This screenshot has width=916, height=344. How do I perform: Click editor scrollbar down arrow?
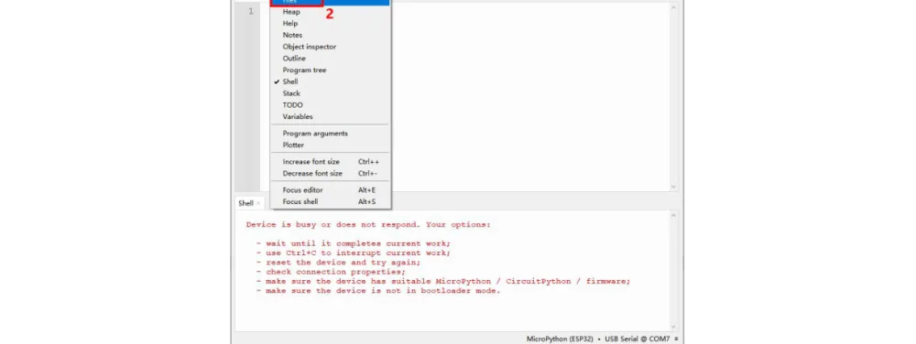point(673,188)
